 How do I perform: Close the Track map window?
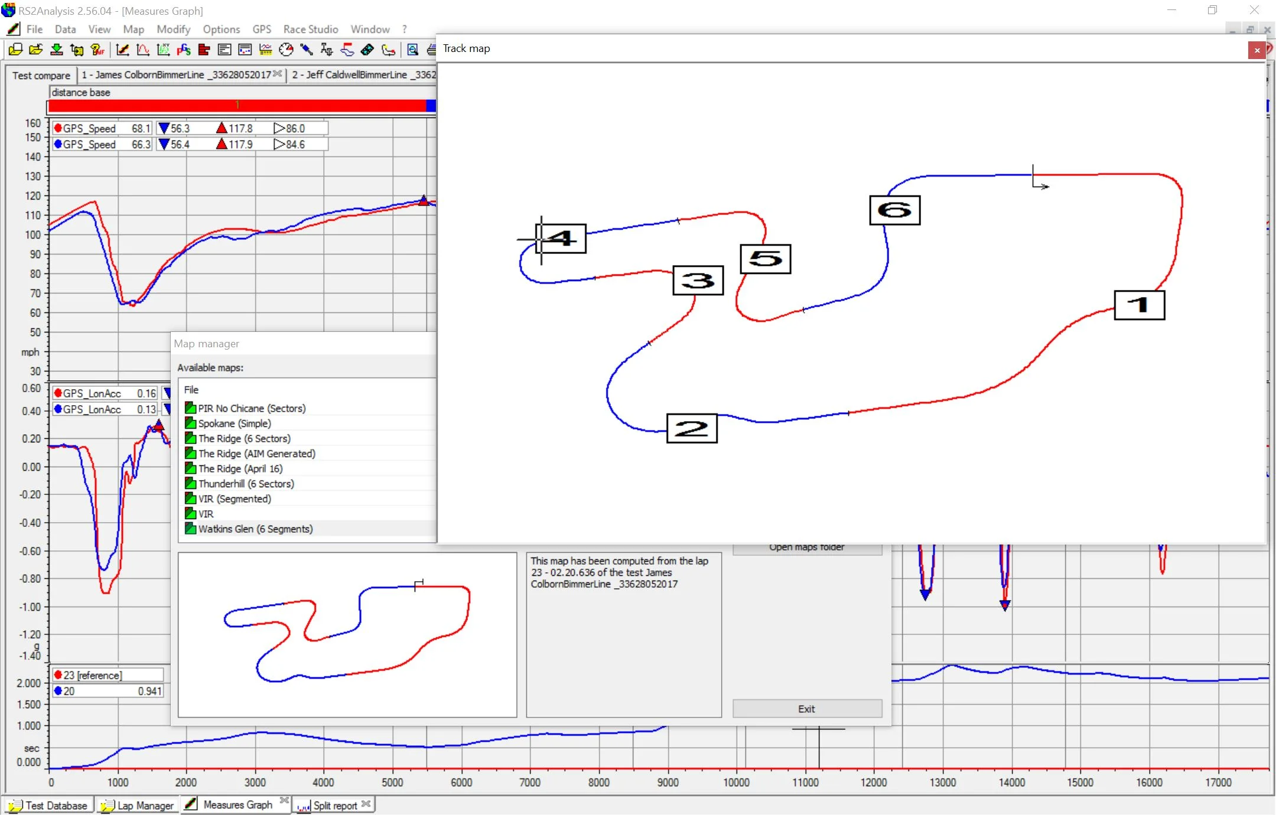point(1257,50)
